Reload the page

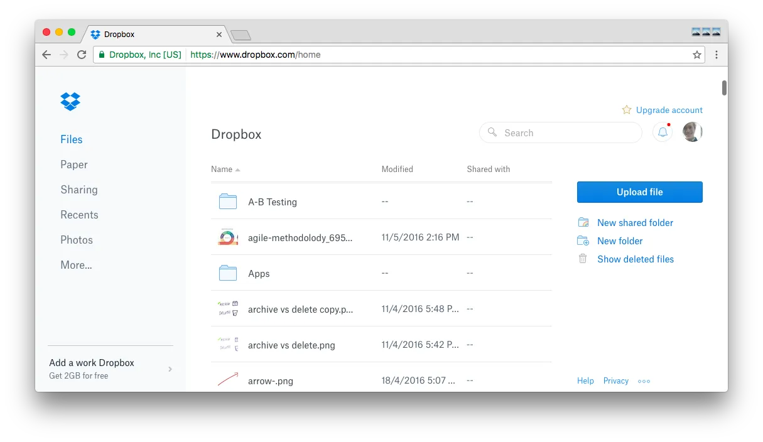(82, 55)
